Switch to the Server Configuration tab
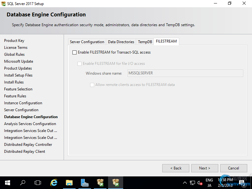 tap(87, 42)
